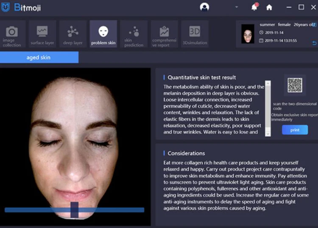The width and height of the screenshot is (318, 228).
Task: Click the female gender label
Action: [x=285, y=25]
